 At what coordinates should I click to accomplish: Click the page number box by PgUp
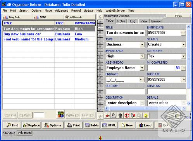click(x=39, y=115)
